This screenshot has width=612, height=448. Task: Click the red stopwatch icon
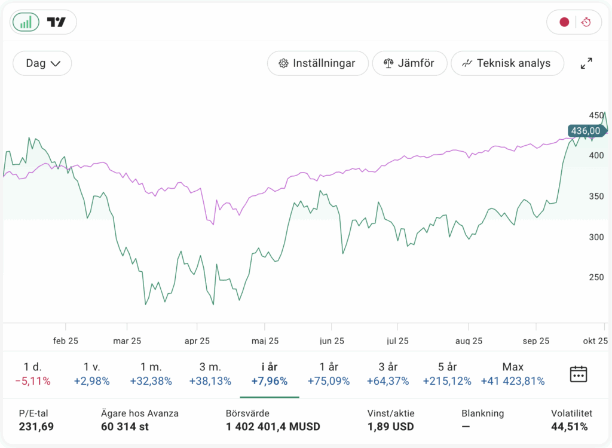[586, 23]
